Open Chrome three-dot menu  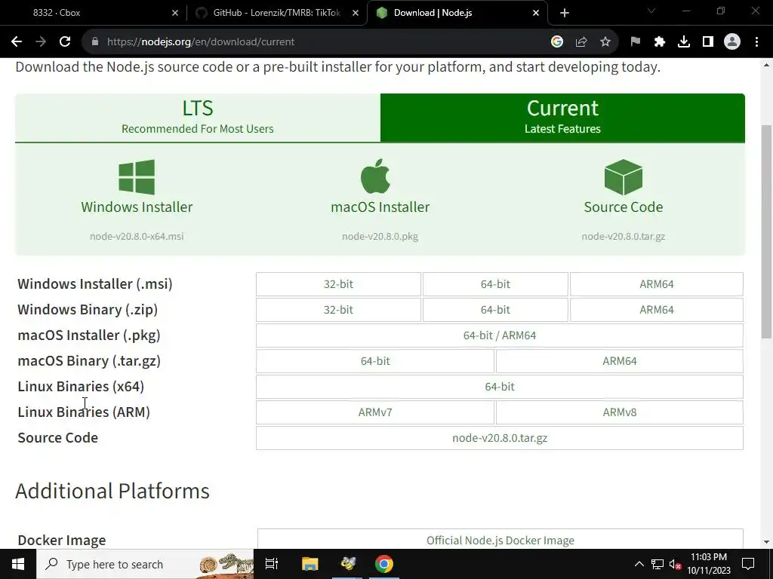756,42
